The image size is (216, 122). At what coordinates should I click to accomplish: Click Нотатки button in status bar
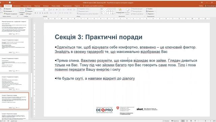point(166,121)
